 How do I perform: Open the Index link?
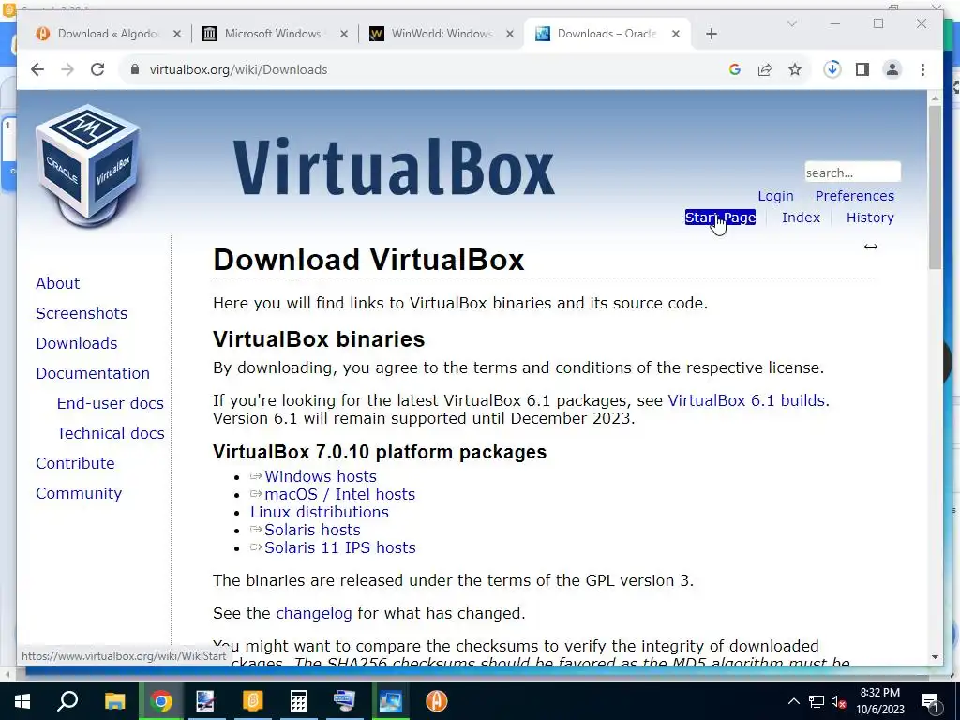tap(801, 217)
